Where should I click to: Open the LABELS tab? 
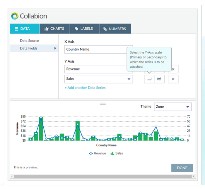point(85,29)
